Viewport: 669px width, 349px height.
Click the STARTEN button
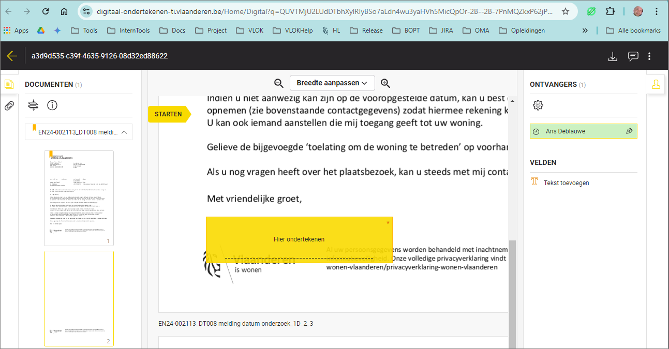pos(169,114)
